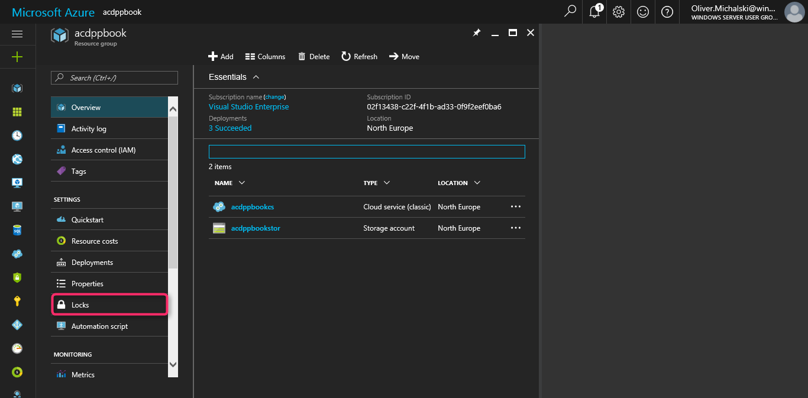Screen dimensions: 808x398
Task: Open the Metrics menu item
Action: pyautogui.click(x=109, y=375)
